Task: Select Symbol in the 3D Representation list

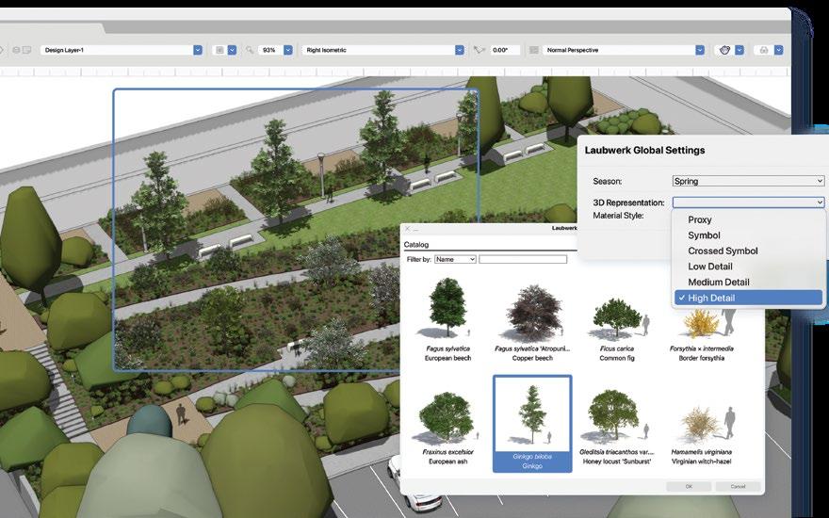Action: click(704, 235)
